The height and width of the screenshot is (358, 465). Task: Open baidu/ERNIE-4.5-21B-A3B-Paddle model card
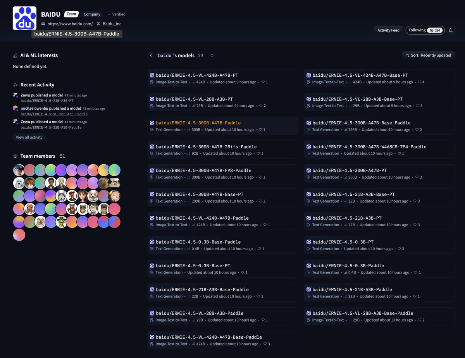[379, 293]
